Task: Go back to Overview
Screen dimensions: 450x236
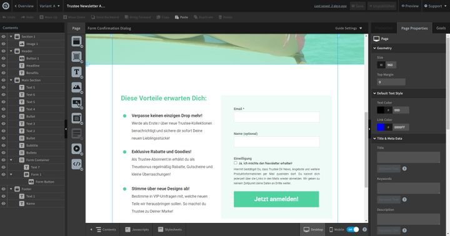Action: tap(24, 6)
